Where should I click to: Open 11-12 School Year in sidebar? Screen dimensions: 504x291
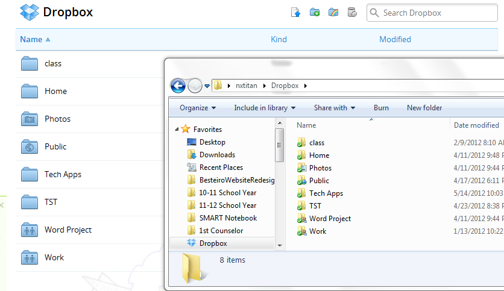pyautogui.click(x=227, y=205)
